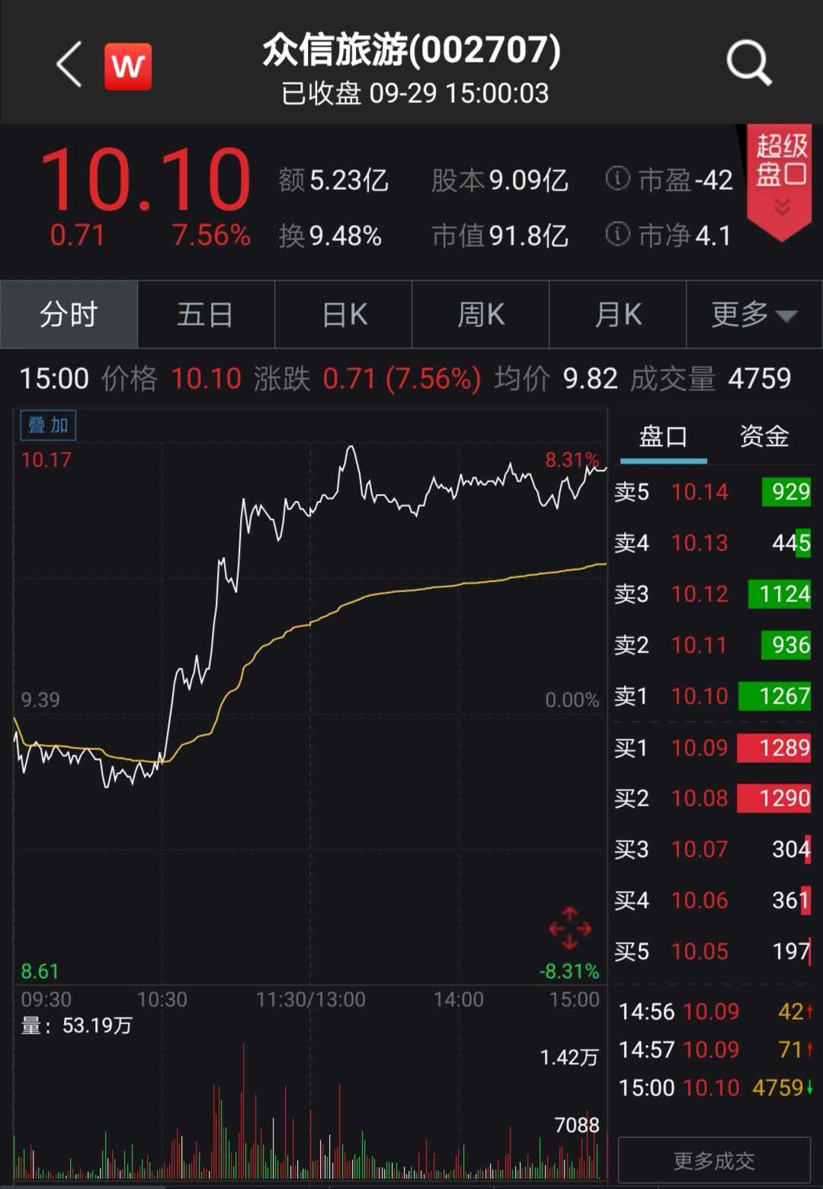Tap the 8.61 low price axis label
This screenshot has width=823, height=1189.
[40, 971]
